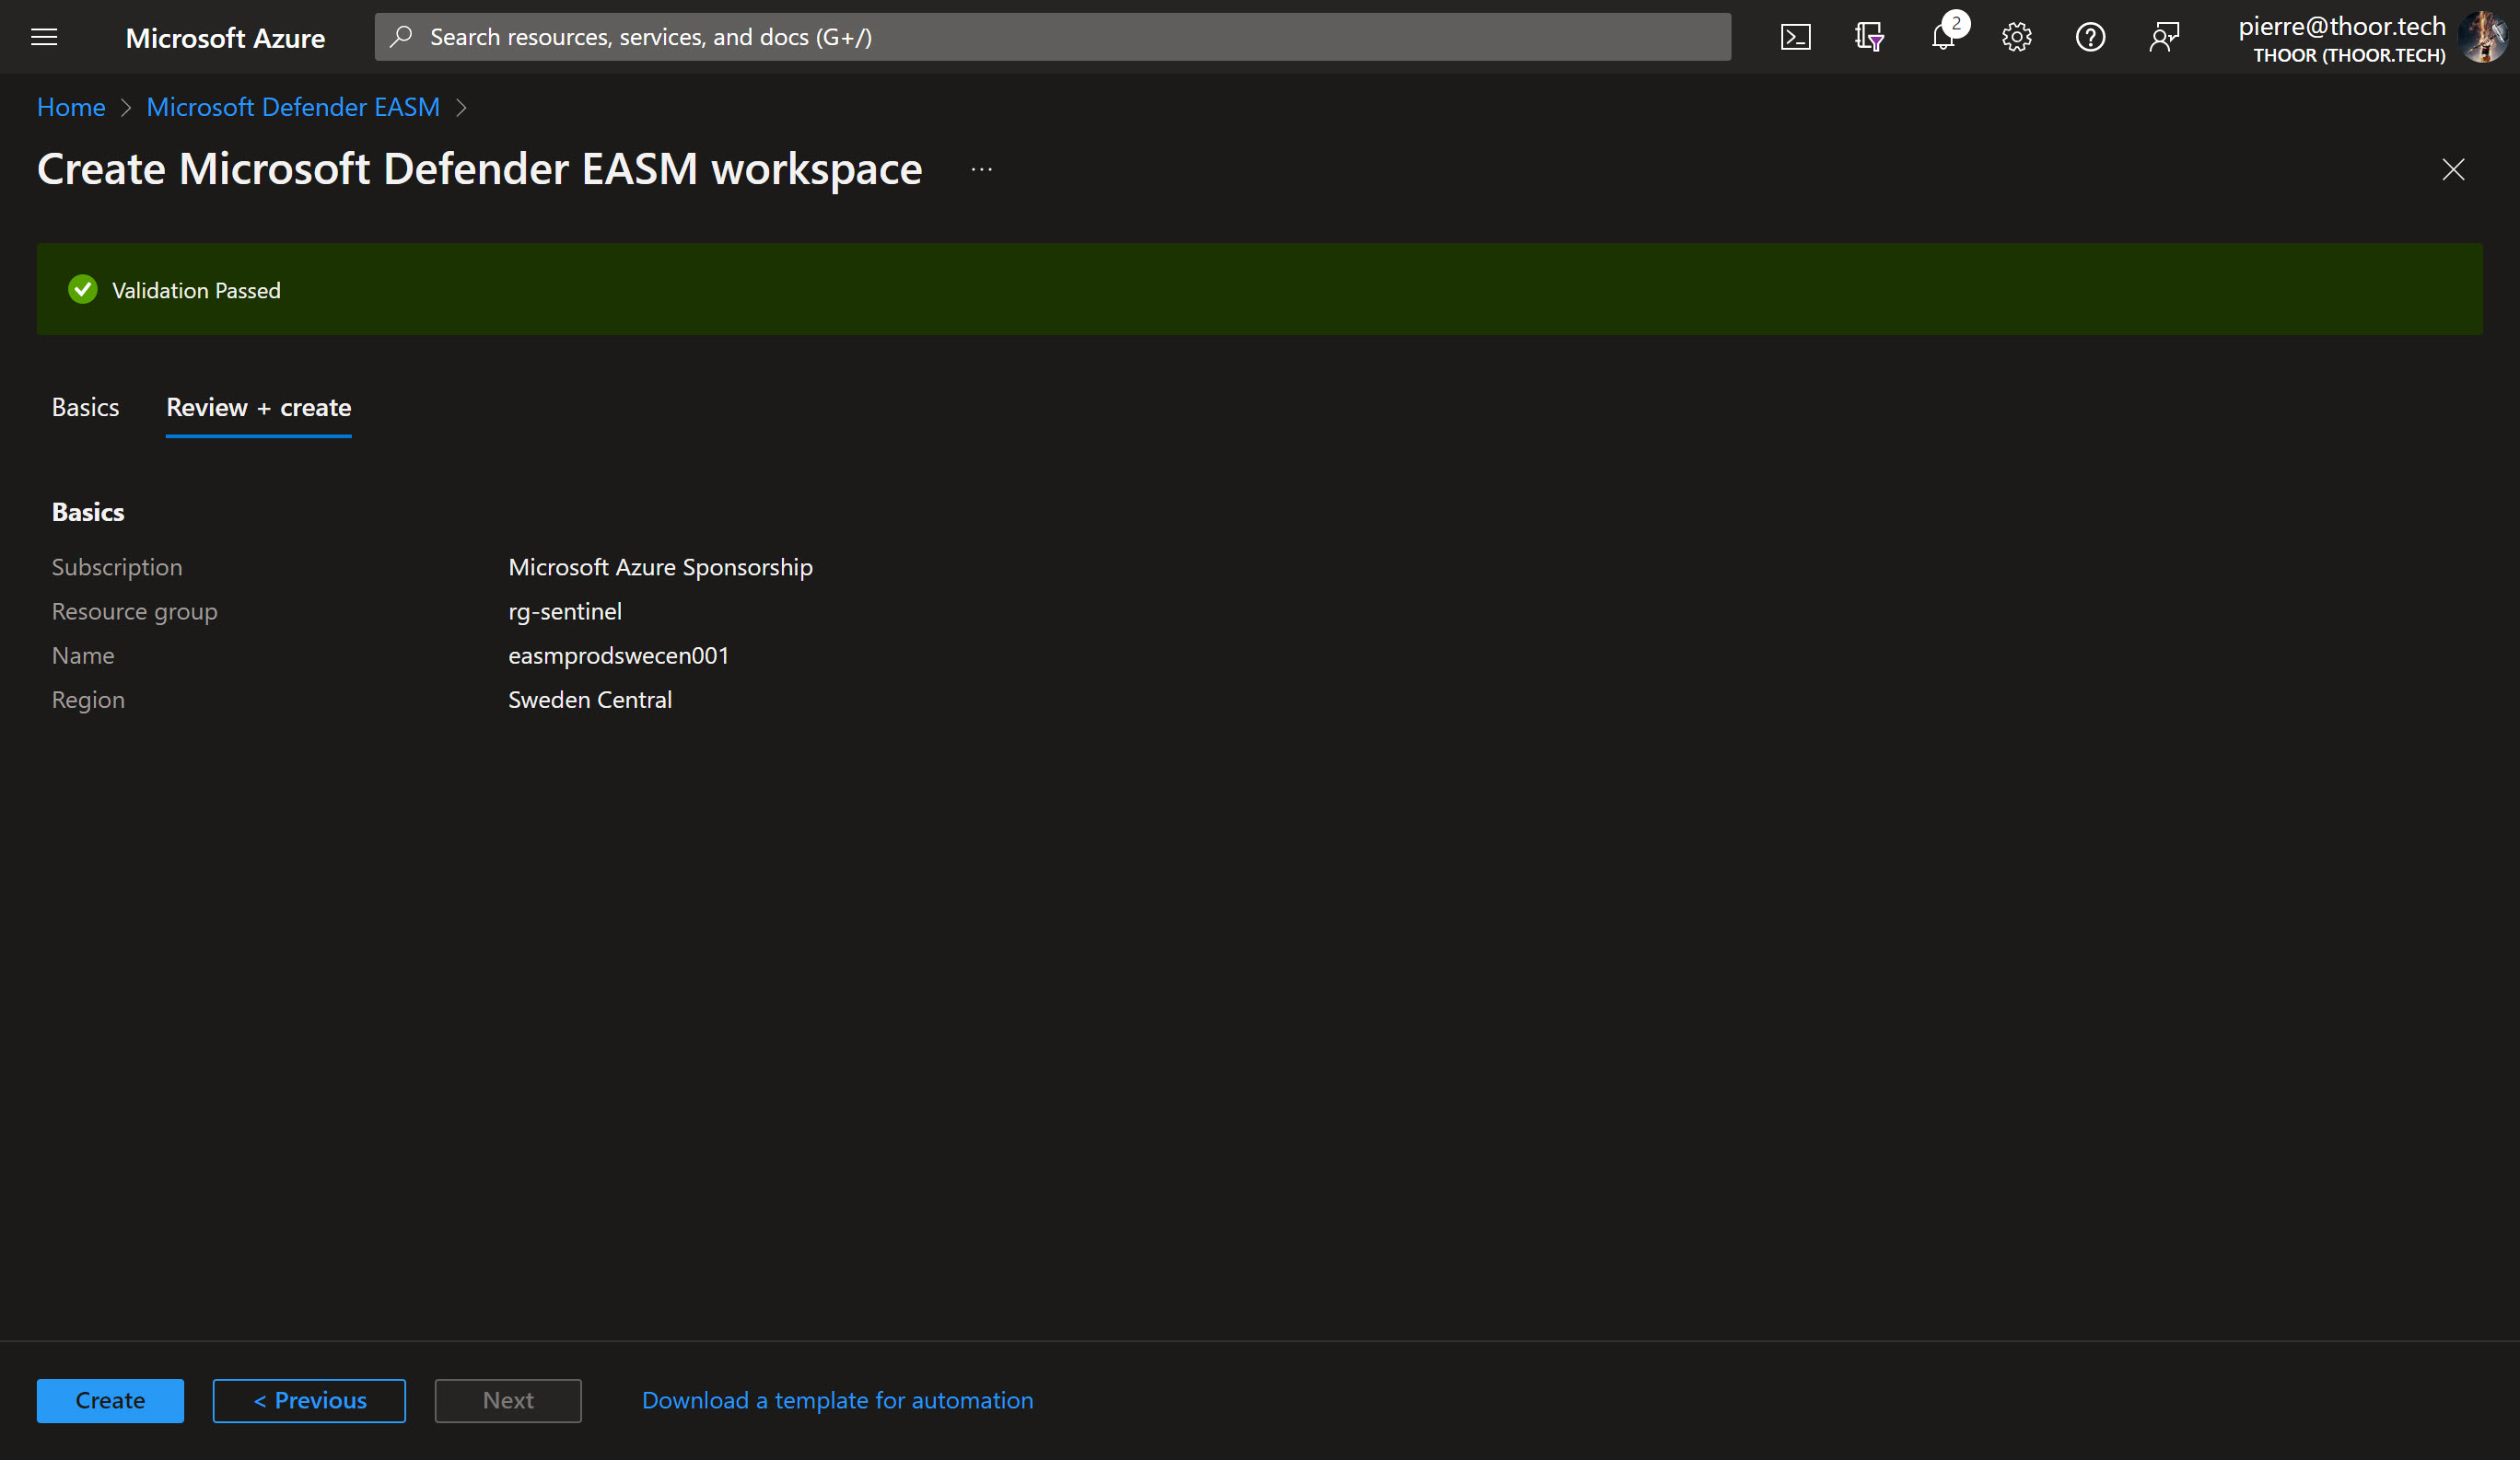Click the disabled Next button
Viewport: 2520px width, 1460px height.
pyautogui.click(x=508, y=1400)
